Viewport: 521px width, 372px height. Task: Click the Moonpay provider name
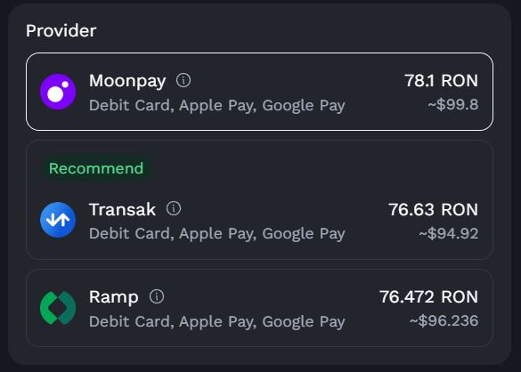pos(127,81)
